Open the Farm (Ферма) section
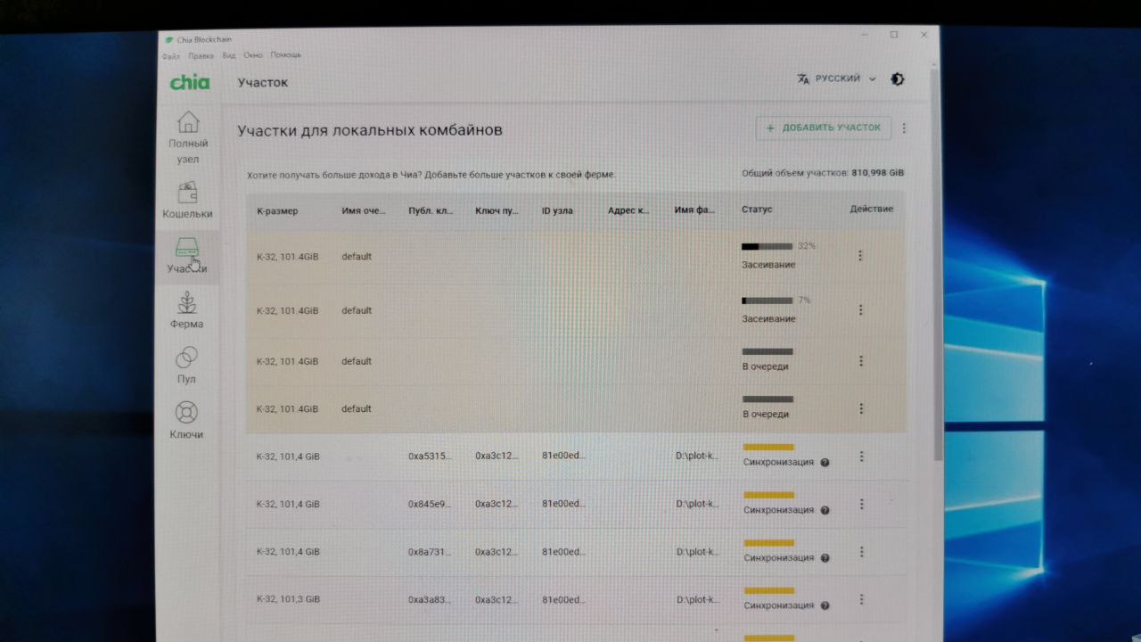Screen dimensions: 1141x642 point(187,310)
